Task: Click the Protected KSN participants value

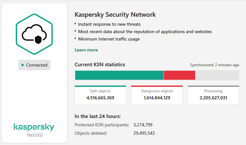Action: [x=143, y=125]
